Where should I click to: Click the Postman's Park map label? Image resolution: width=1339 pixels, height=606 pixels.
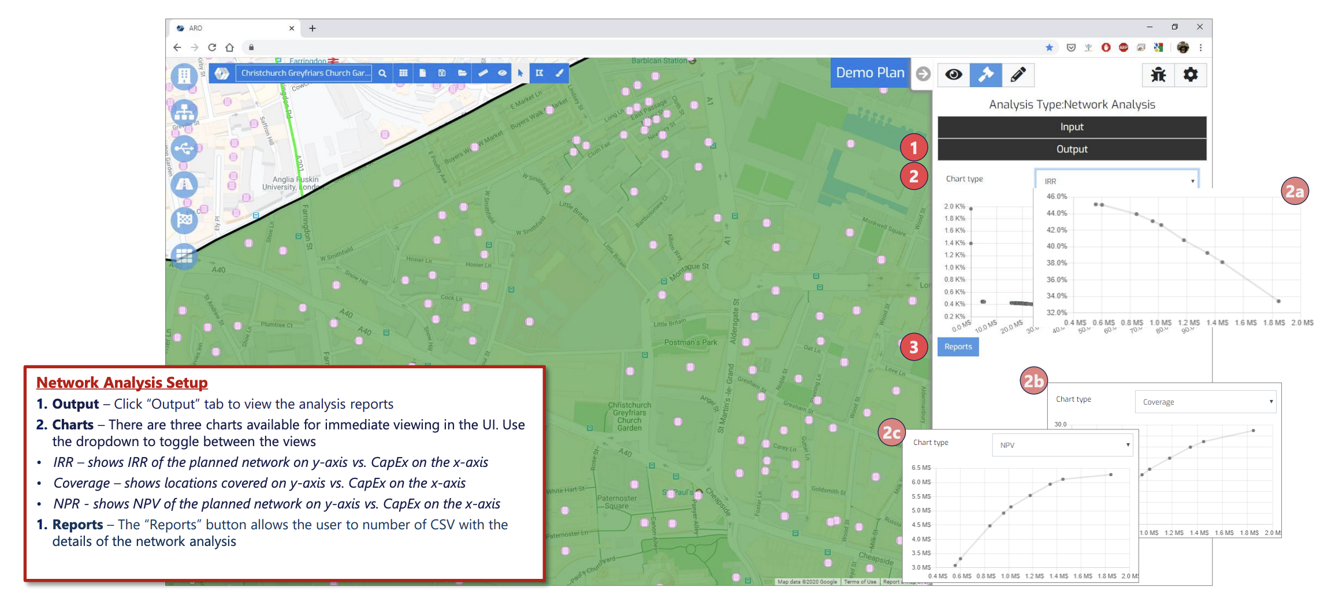[690, 342]
